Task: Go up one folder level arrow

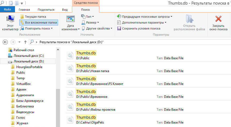Action: [x=25, y=42]
